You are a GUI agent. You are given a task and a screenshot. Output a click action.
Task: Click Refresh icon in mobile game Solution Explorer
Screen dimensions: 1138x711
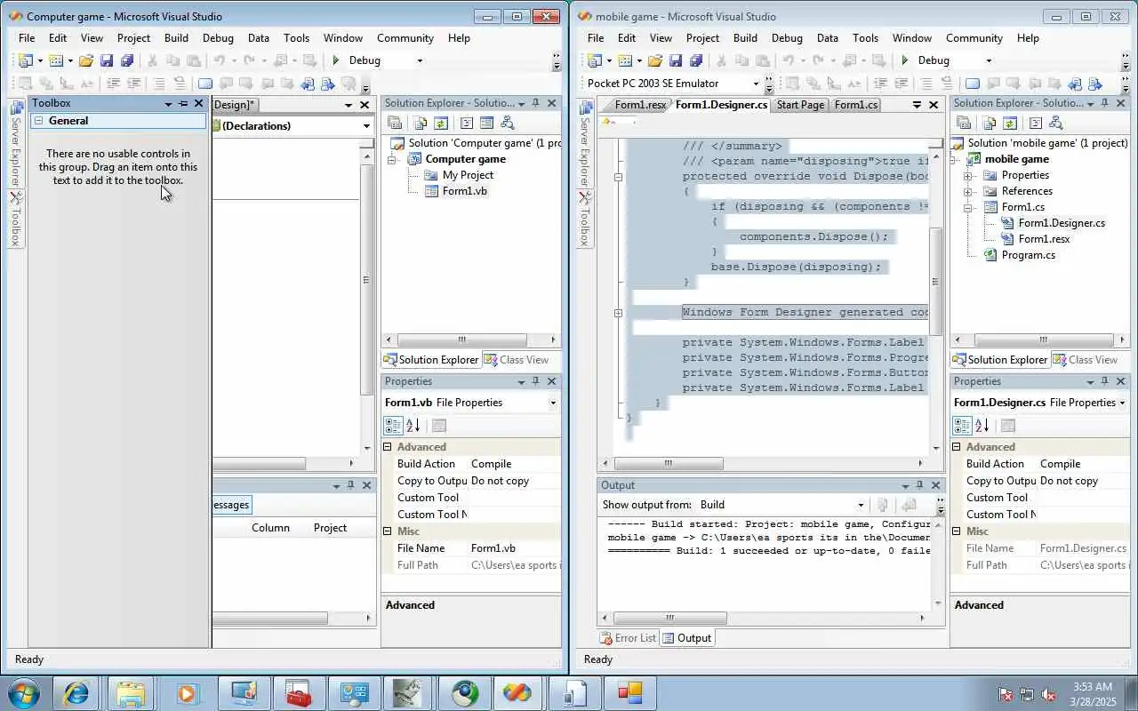tap(1009, 123)
